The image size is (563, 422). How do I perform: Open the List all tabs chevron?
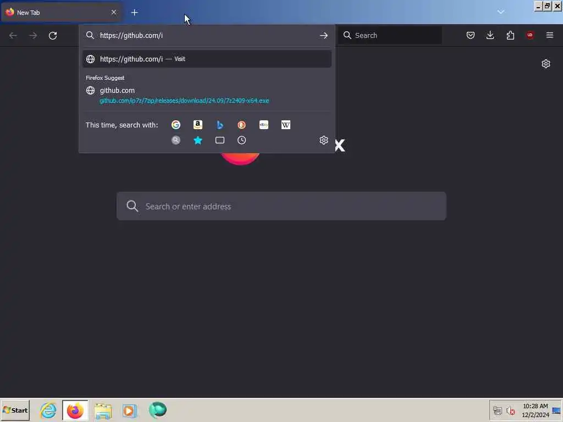point(501,12)
